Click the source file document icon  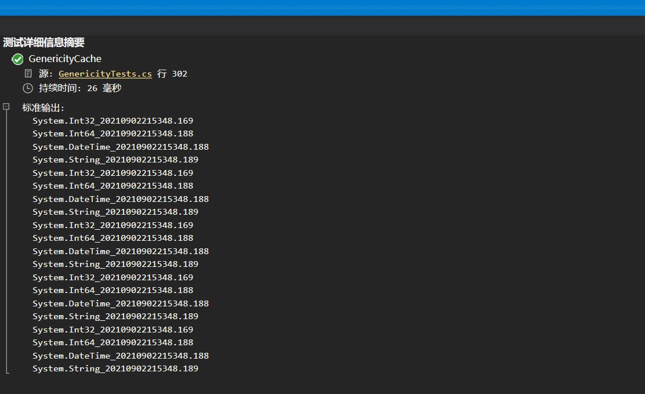pyautogui.click(x=28, y=74)
